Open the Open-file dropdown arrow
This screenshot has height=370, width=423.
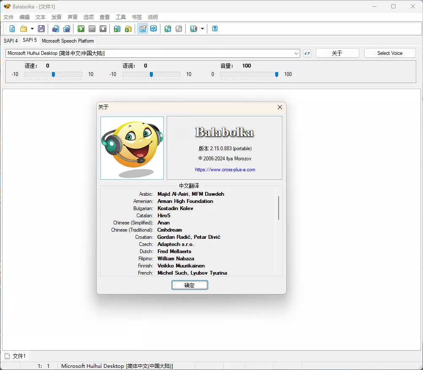tap(32, 28)
